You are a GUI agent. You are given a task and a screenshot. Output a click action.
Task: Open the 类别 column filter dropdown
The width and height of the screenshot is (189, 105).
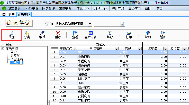click(140, 49)
